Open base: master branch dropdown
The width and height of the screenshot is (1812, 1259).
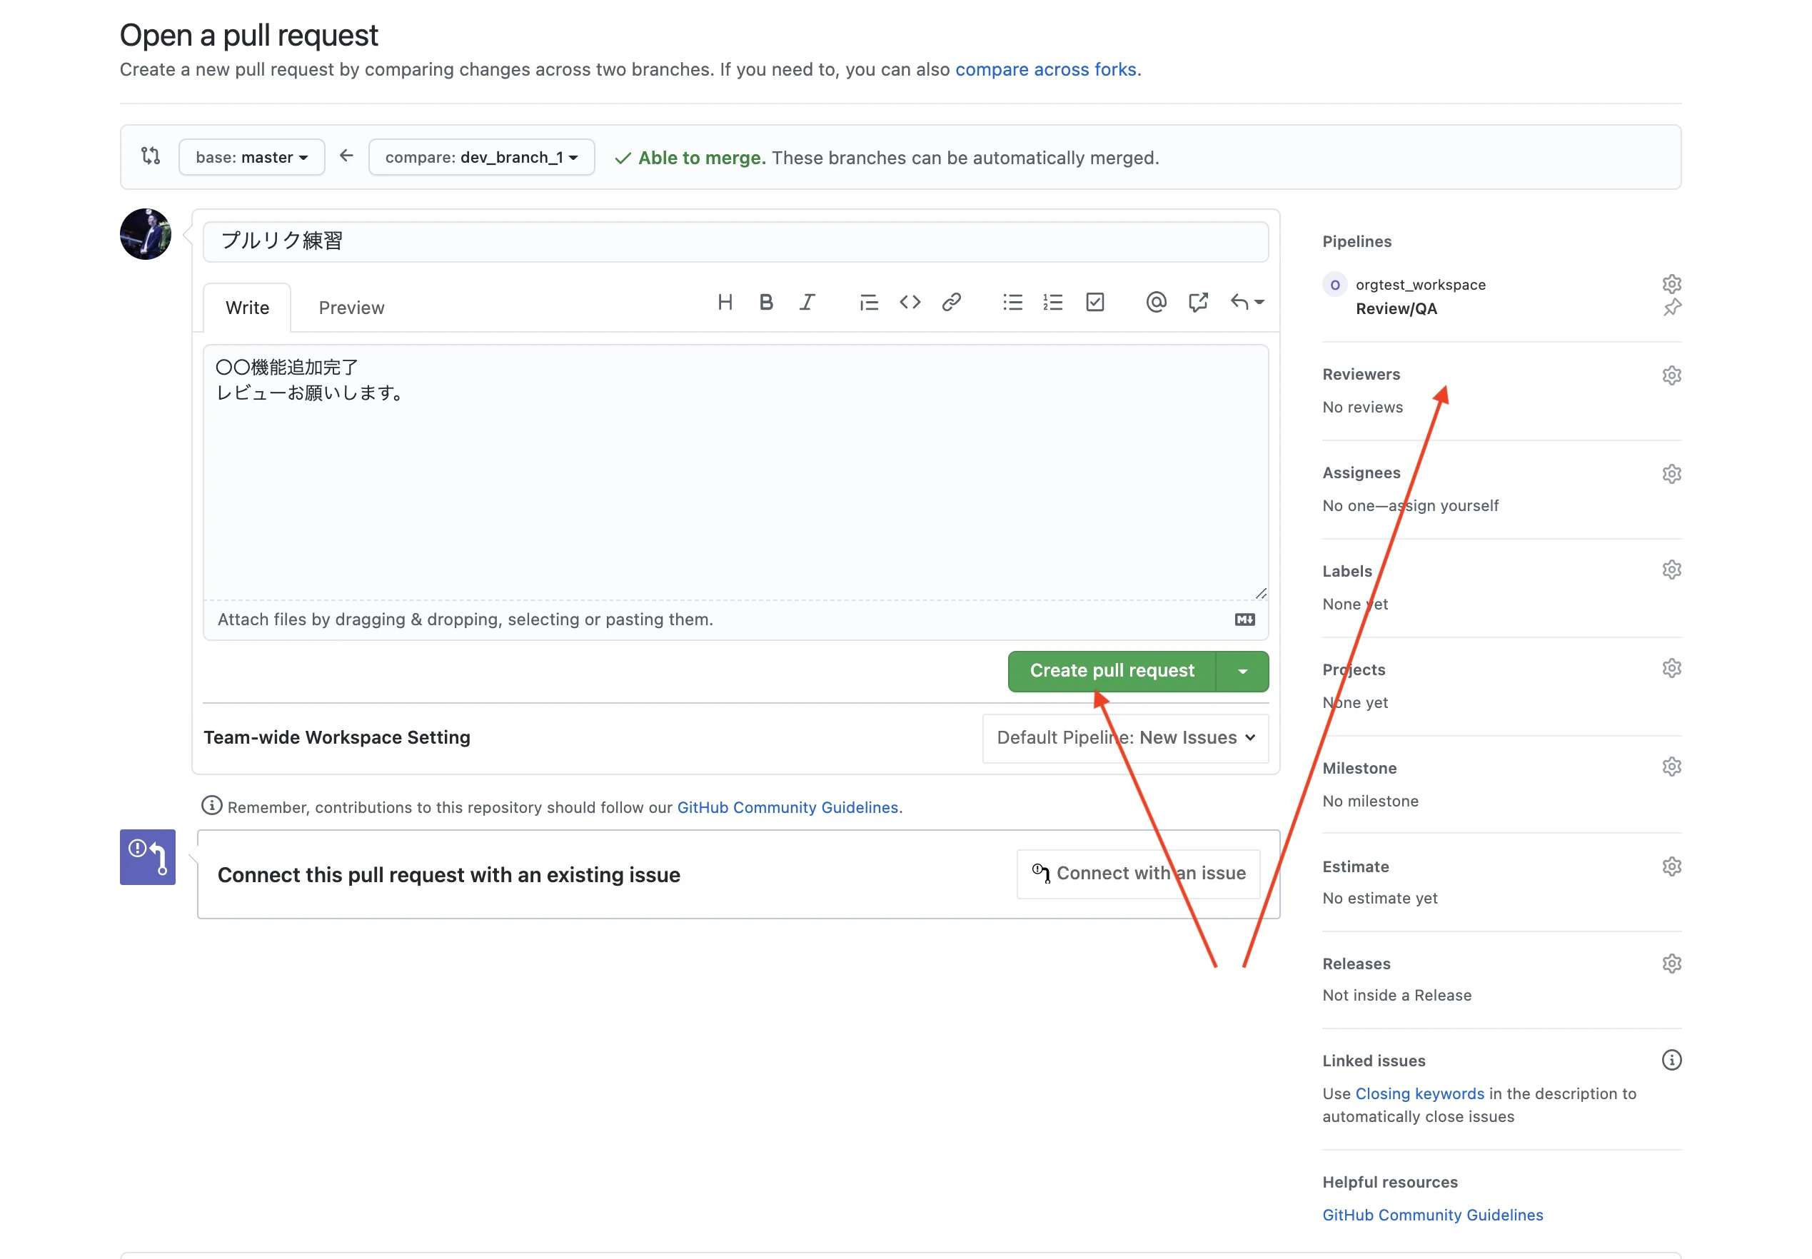point(251,157)
